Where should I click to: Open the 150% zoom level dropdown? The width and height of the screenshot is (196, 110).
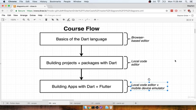coord(14,20)
